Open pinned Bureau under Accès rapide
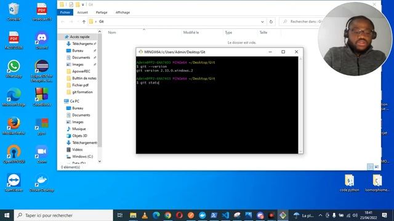The image size is (394, 221). tap(78, 50)
